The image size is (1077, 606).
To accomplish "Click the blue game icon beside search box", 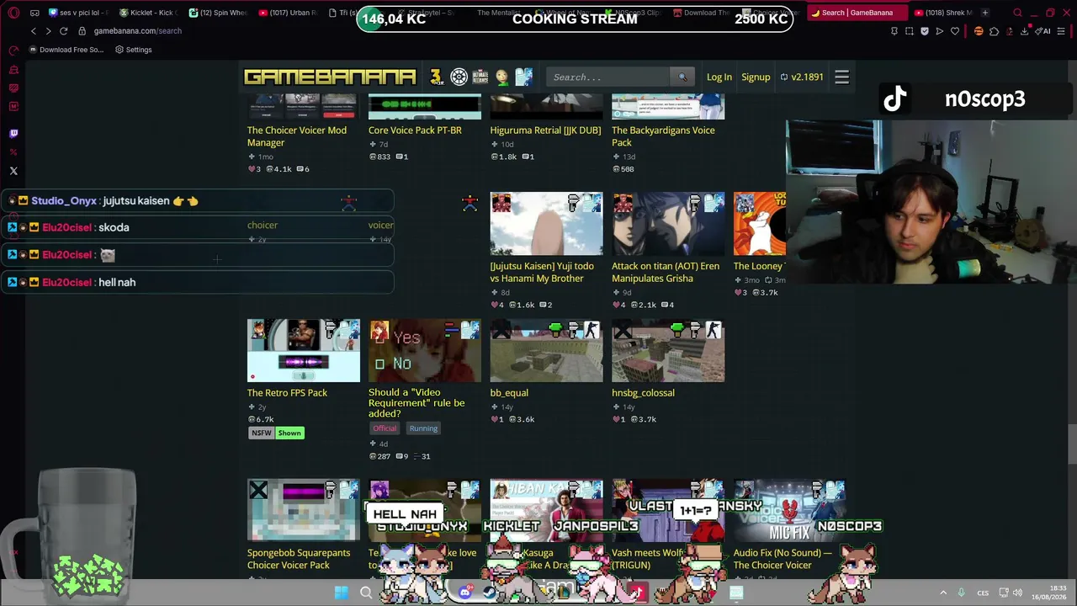I will coord(524,77).
